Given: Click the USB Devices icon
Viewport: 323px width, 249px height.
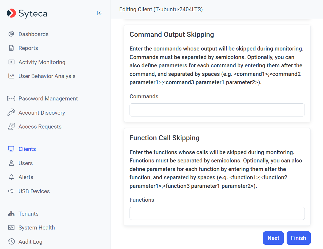Looking at the screenshot, I should [x=11, y=191].
